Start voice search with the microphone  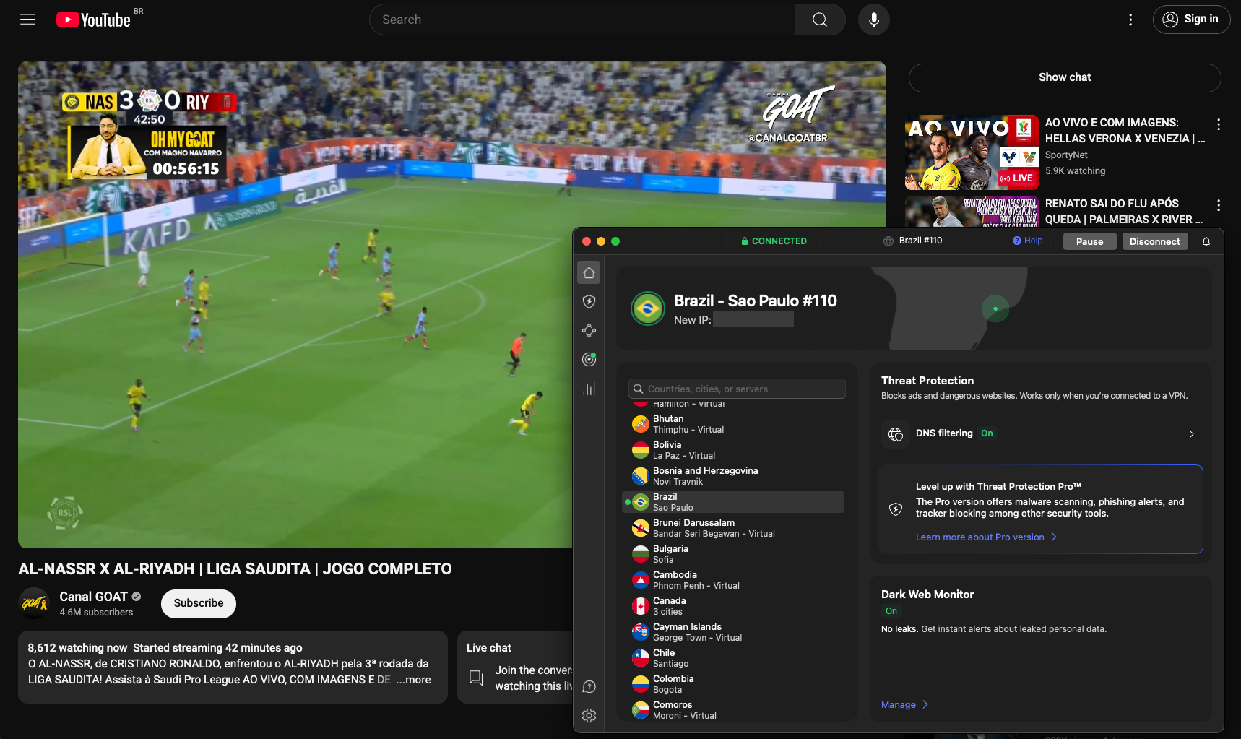click(x=874, y=20)
